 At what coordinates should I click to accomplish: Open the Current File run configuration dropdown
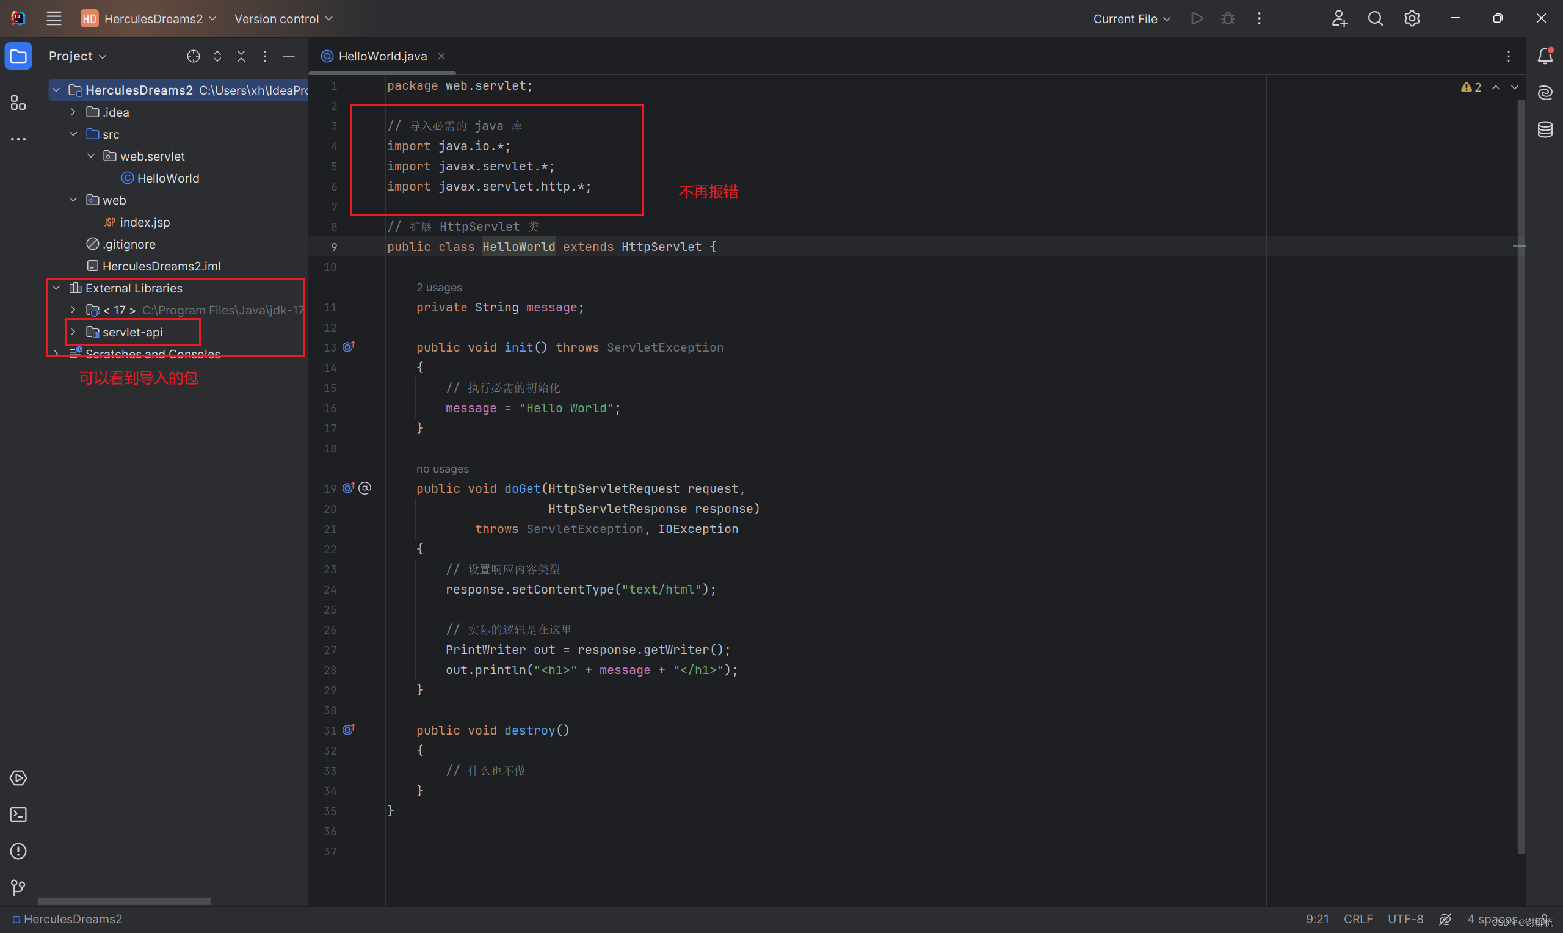tap(1131, 18)
